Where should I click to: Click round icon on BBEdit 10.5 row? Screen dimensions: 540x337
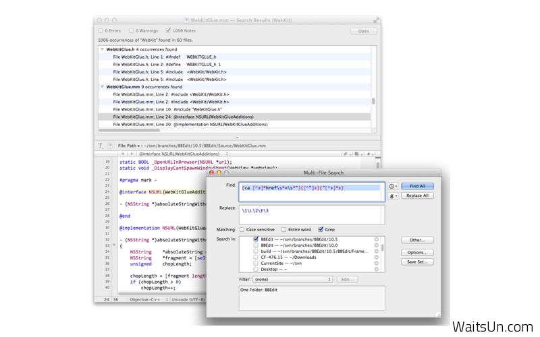point(377,239)
